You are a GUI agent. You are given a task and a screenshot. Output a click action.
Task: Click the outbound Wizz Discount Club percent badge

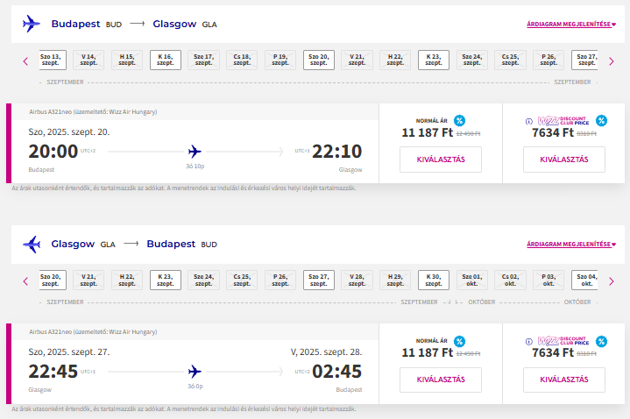pos(601,121)
